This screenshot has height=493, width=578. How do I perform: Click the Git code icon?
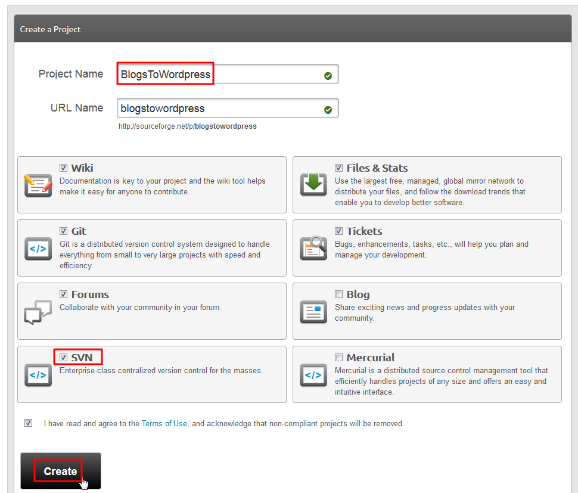38,249
